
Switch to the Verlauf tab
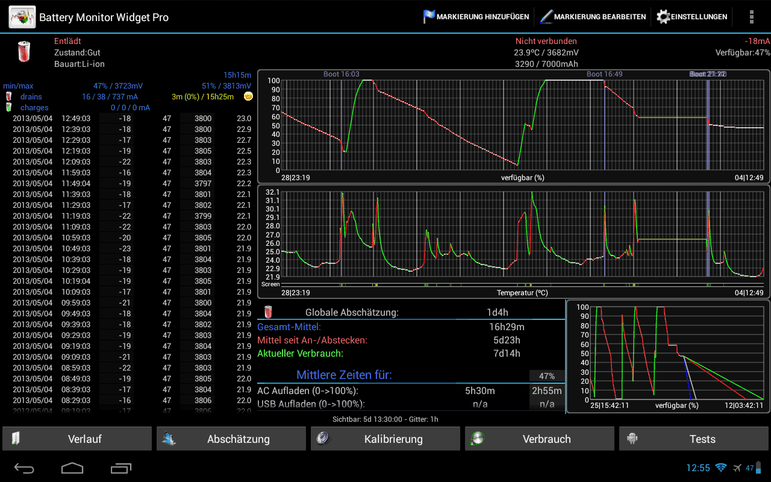[77, 439]
